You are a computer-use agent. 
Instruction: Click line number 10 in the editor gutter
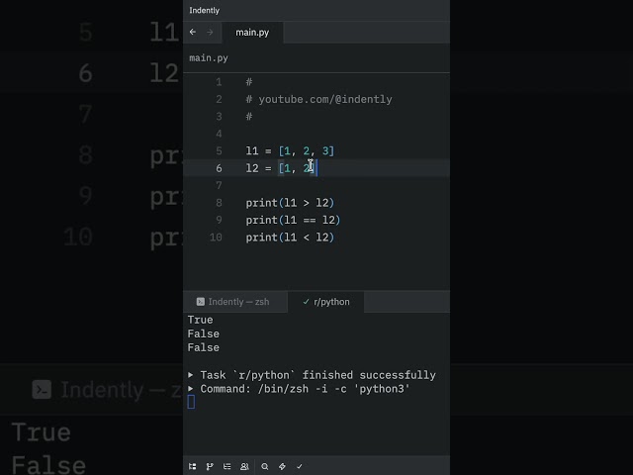point(216,237)
